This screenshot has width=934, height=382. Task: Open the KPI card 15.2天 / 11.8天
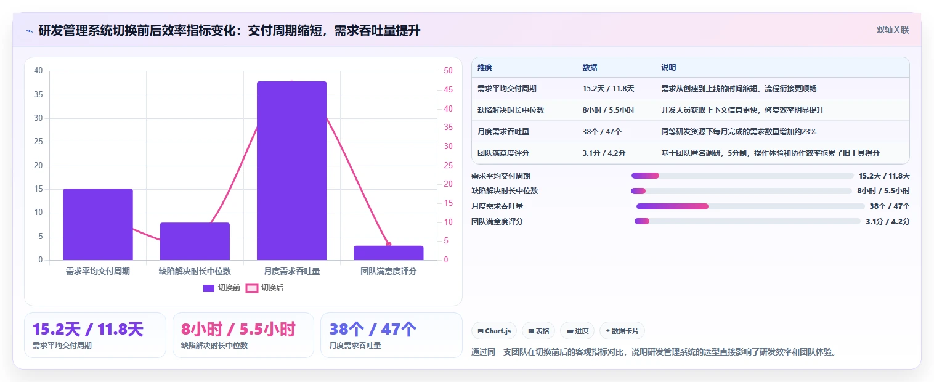click(95, 335)
